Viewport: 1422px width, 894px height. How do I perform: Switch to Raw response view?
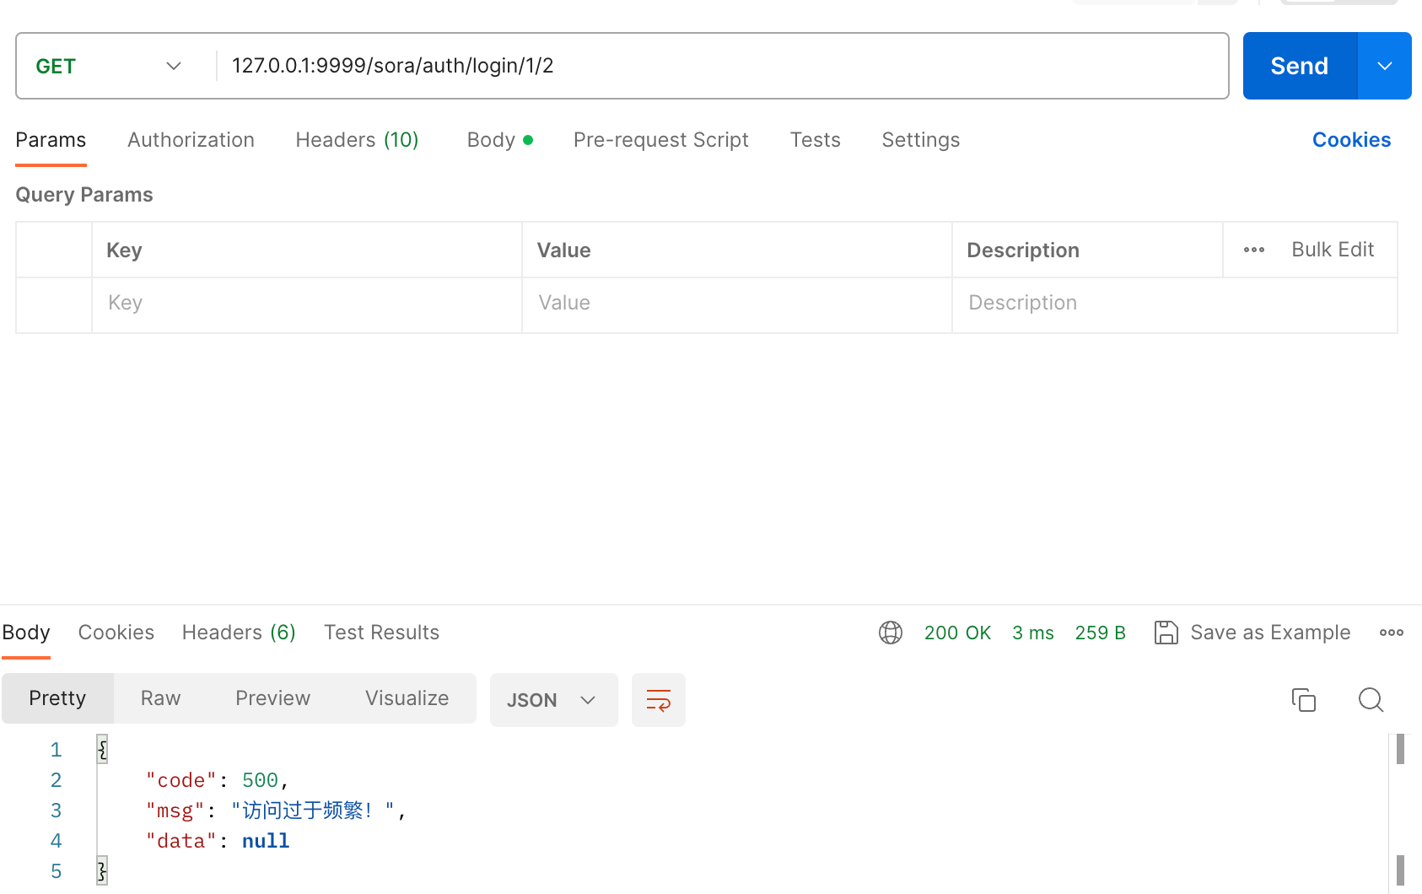pos(160,698)
